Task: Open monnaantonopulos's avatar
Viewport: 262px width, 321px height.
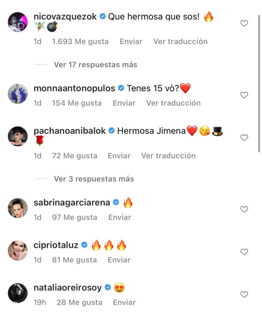Action: coord(18,94)
